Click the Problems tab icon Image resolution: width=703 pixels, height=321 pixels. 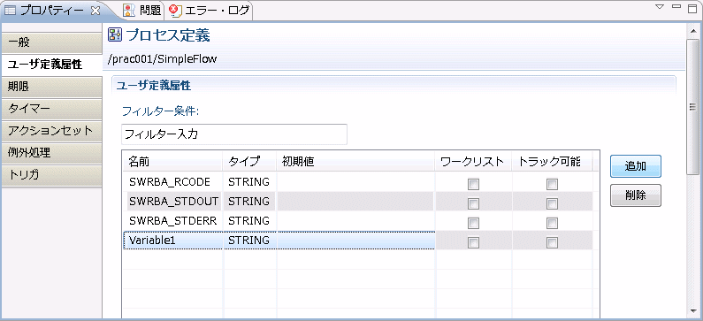(128, 10)
